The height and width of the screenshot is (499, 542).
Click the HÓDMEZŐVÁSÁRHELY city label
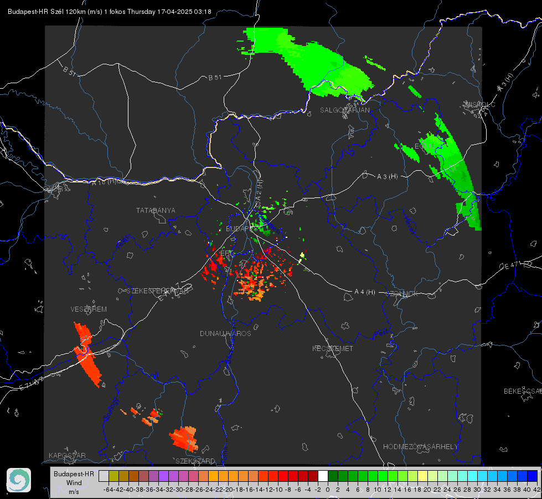click(420, 447)
